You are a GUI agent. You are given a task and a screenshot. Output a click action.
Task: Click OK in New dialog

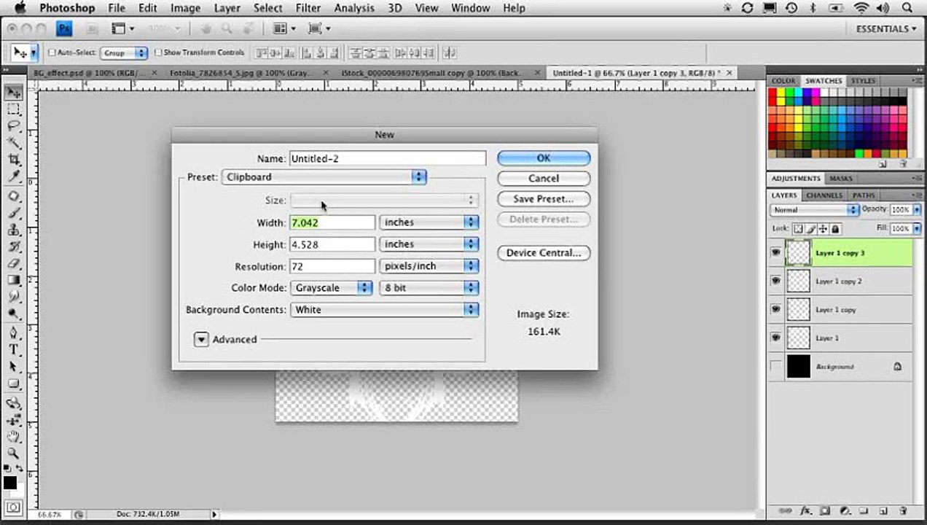point(544,157)
